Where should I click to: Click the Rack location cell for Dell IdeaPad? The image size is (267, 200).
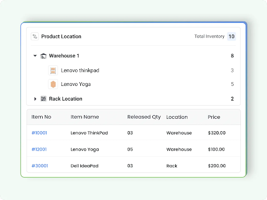pos(172,166)
